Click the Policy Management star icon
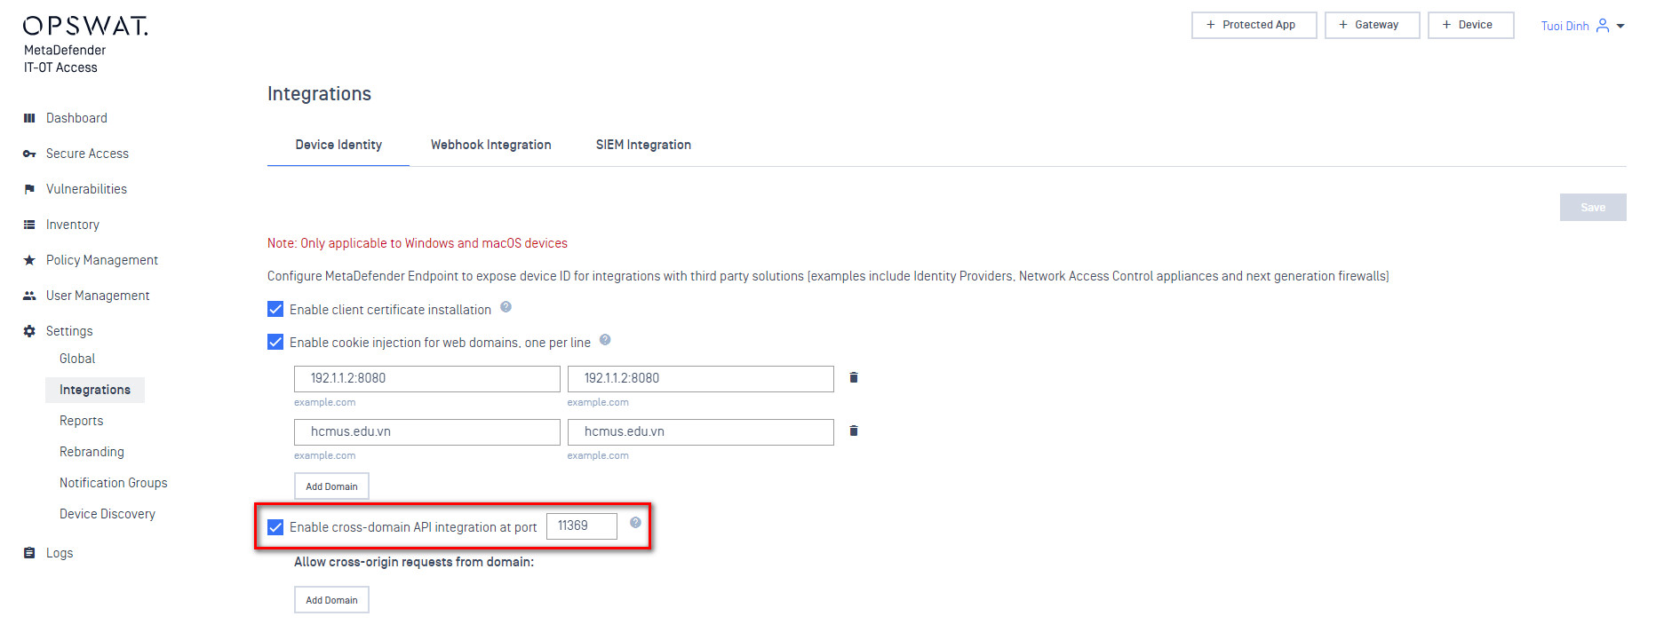 (29, 260)
